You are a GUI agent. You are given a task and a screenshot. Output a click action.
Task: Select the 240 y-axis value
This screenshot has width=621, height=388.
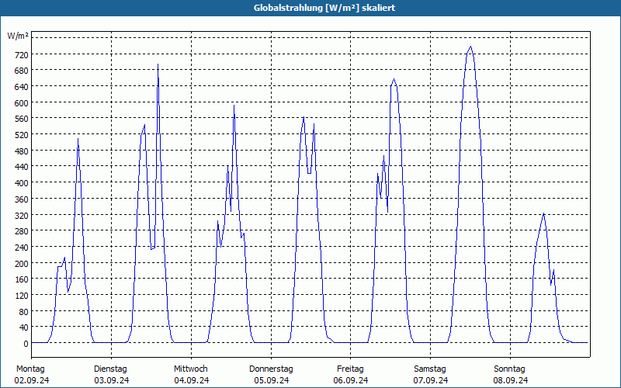point(21,248)
